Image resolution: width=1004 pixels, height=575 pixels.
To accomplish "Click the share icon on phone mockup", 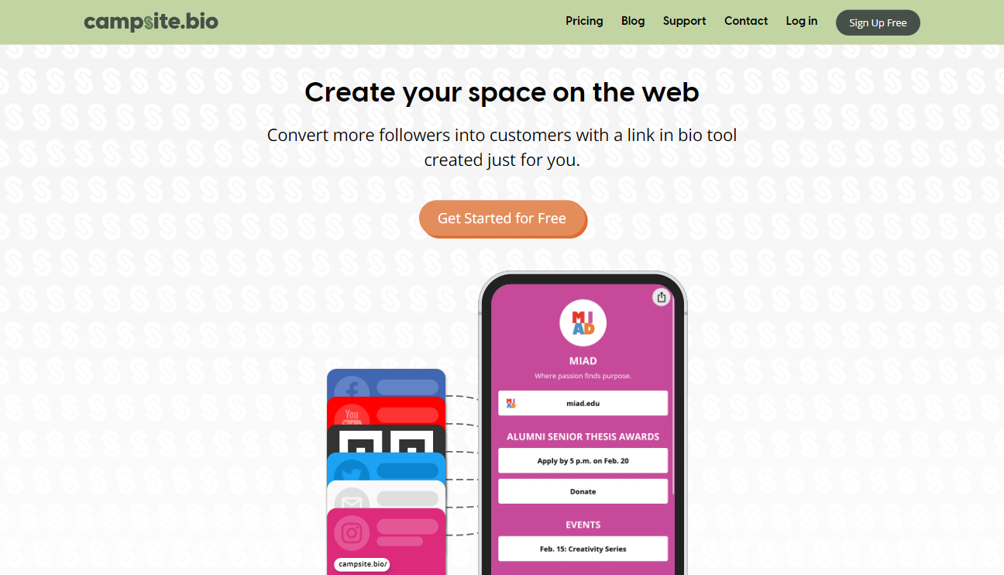I will tap(661, 297).
